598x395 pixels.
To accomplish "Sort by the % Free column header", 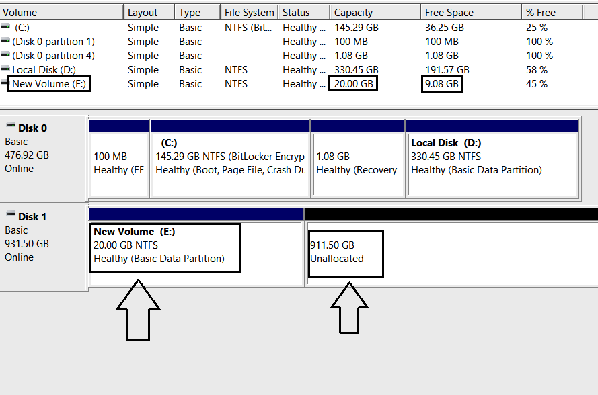I will click(552, 12).
